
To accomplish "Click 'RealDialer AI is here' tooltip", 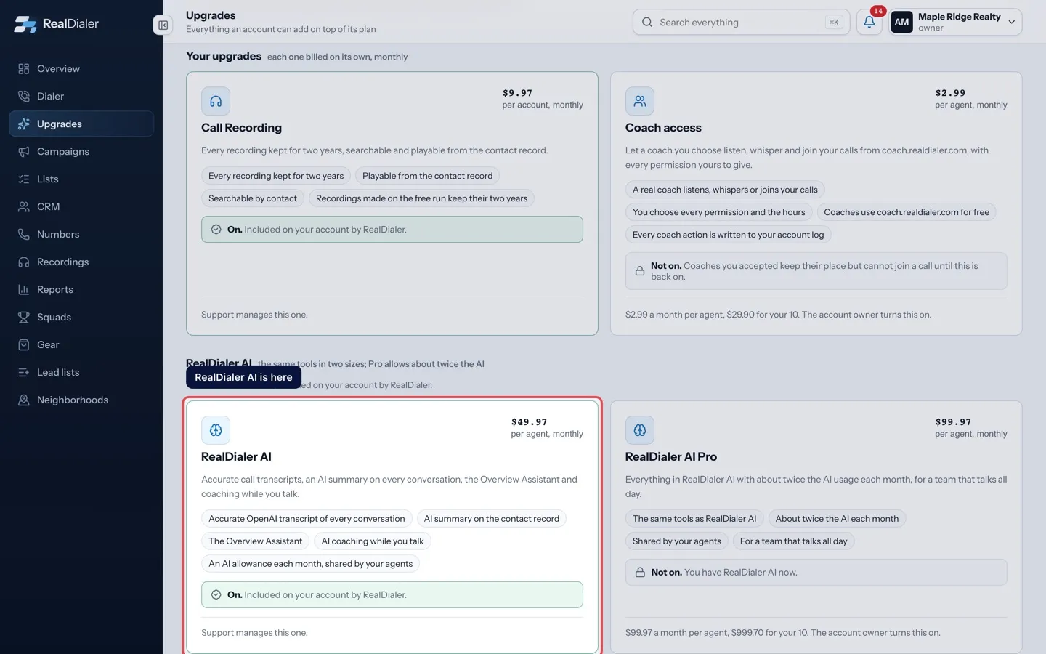I will [243, 377].
